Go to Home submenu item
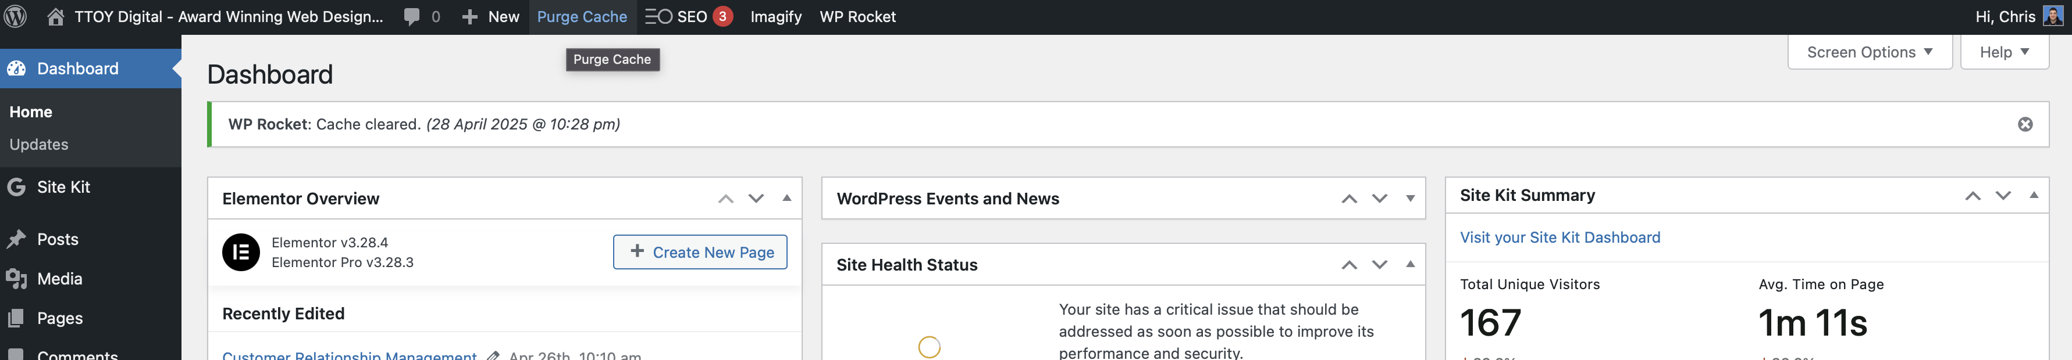Viewport: 2072px width, 360px height. 31,111
